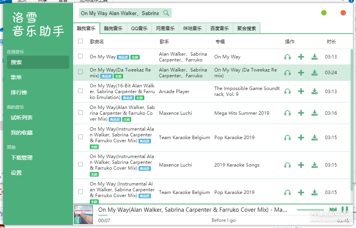Add the Da Tweekaz Remix to list

pyautogui.click(x=301, y=73)
